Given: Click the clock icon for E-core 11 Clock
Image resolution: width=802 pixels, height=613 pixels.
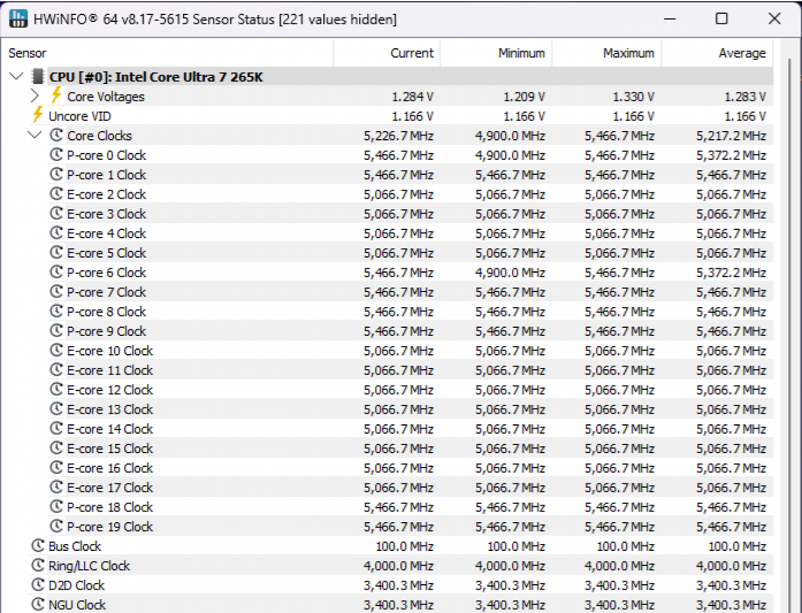Looking at the screenshot, I should tap(56, 370).
